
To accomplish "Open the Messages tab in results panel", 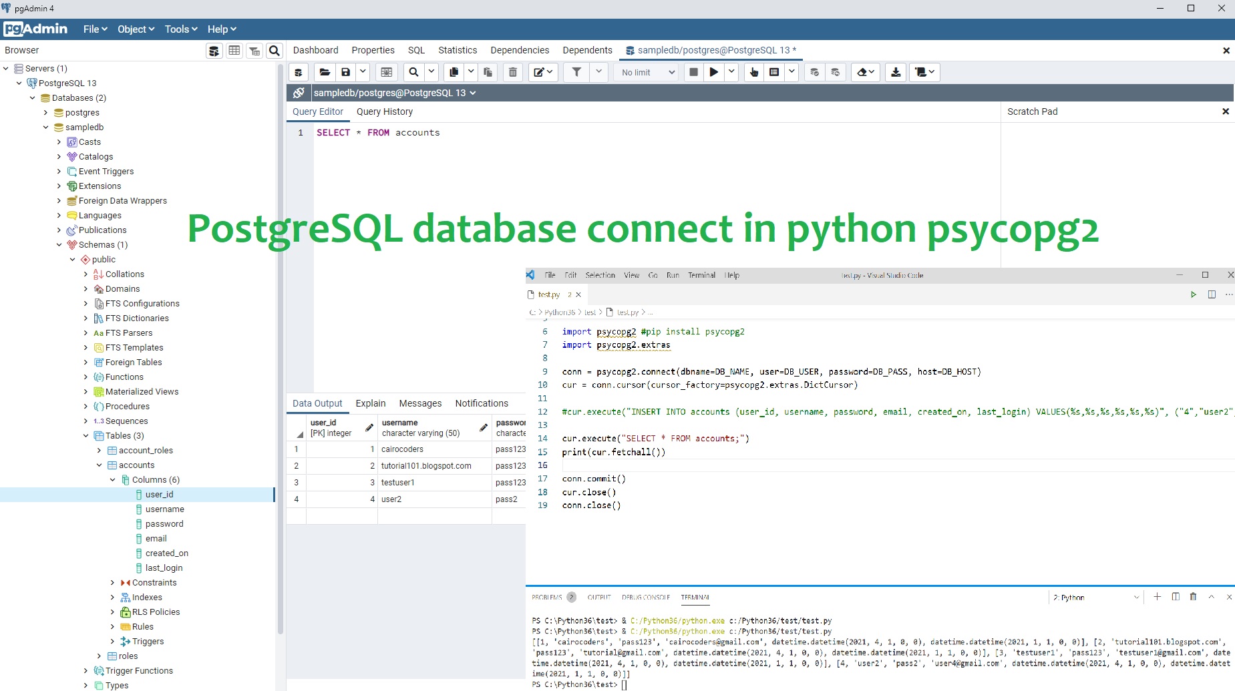I will [x=420, y=403].
